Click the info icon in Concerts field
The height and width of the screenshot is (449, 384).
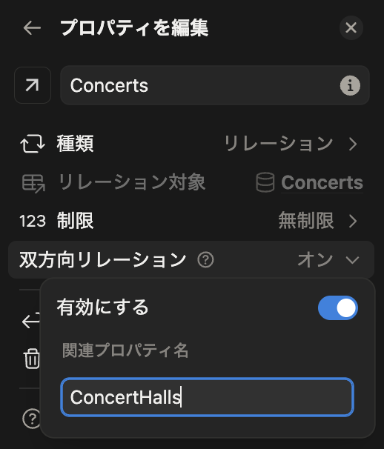pyautogui.click(x=350, y=85)
